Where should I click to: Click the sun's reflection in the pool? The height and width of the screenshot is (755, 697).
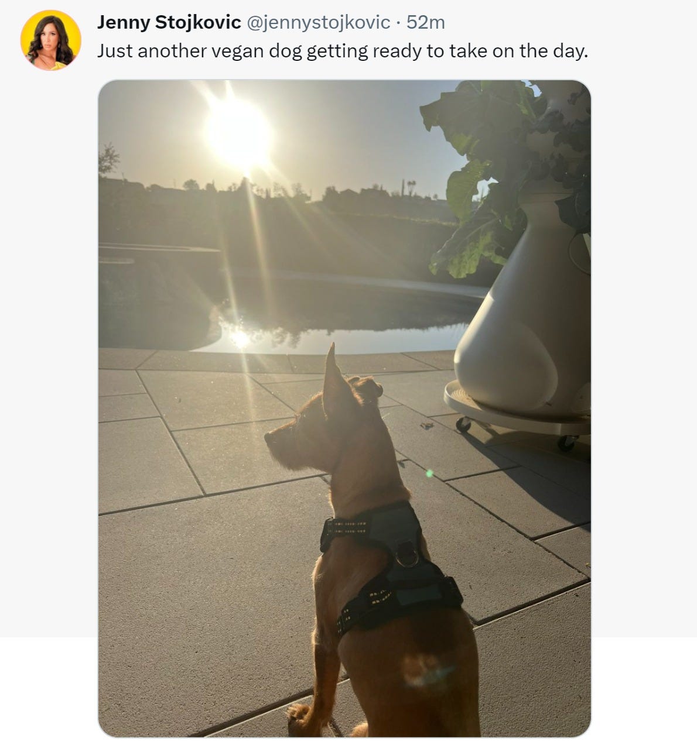coord(239,338)
